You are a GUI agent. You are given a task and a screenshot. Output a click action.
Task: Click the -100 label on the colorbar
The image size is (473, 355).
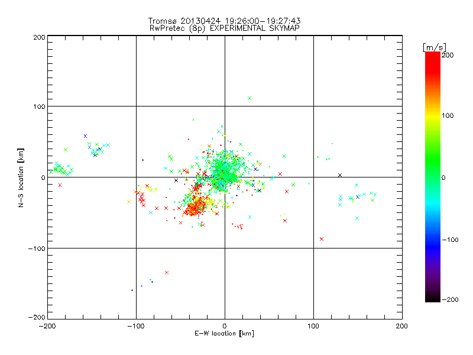pyautogui.click(x=450, y=240)
